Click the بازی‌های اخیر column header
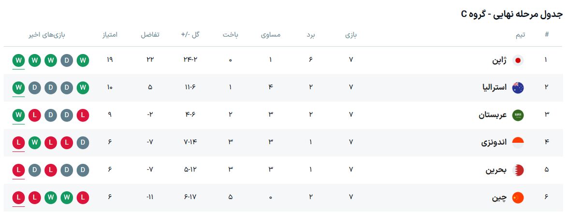The height and width of the screenshot is (216, 580). (46, 35)
